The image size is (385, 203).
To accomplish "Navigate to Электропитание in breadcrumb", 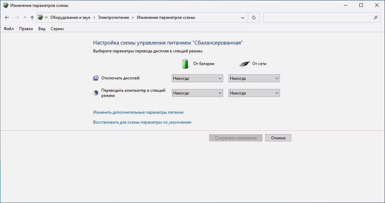I will coord(114,17).
